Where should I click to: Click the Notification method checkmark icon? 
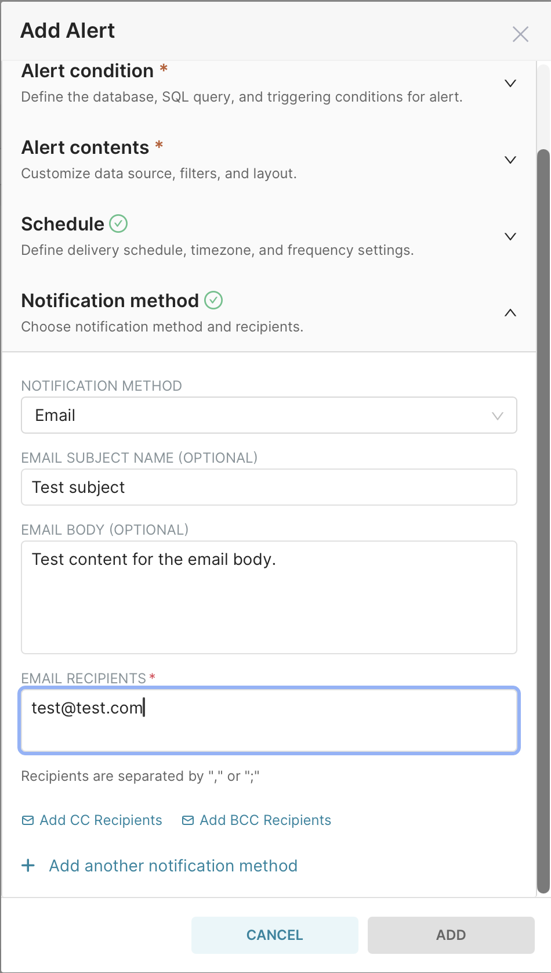[x=213, y=300]
